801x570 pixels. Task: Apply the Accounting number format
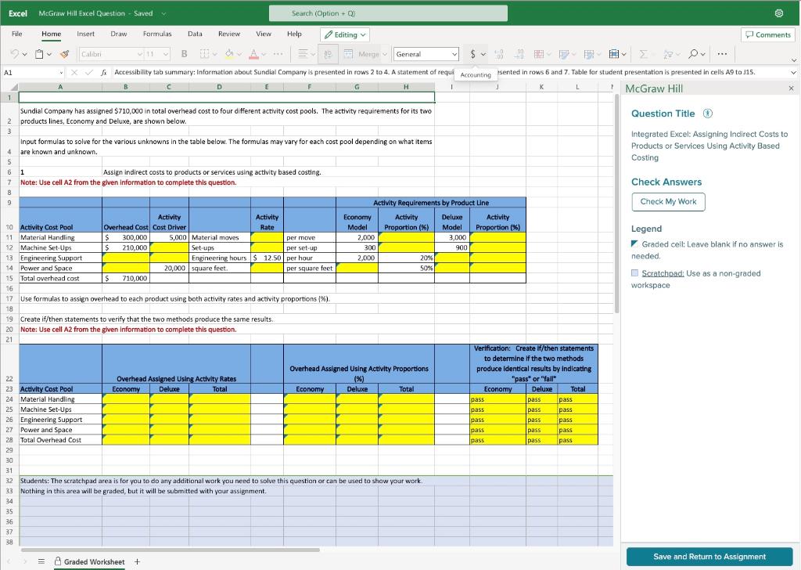[474, 55]
